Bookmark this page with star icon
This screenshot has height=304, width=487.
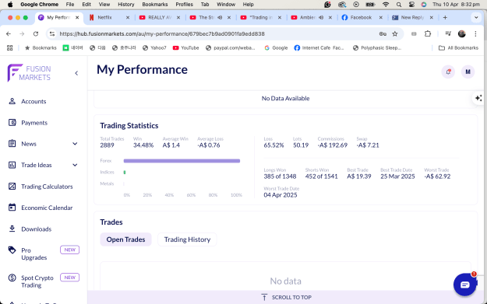coord(395,33)
